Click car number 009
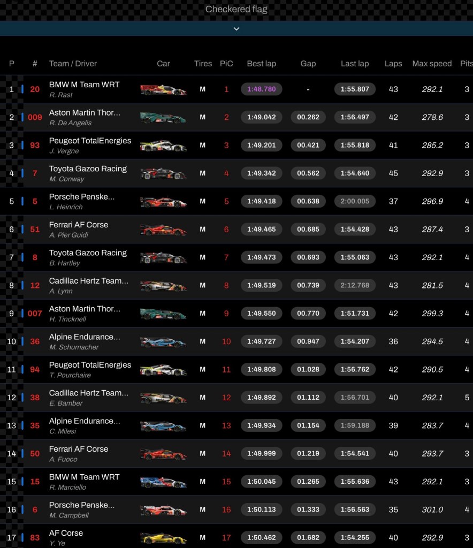Image resolution: width=473 pixels, height=548 pixels. (35, 117)
